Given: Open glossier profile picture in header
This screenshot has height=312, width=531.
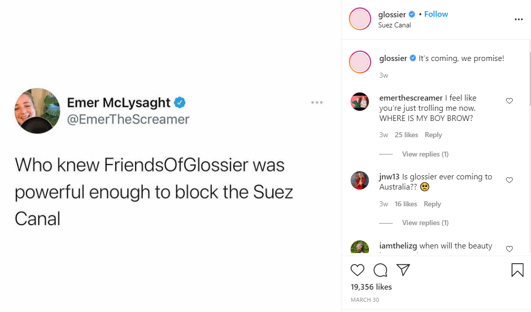Looking at the screenshot, I should [360, 19].
